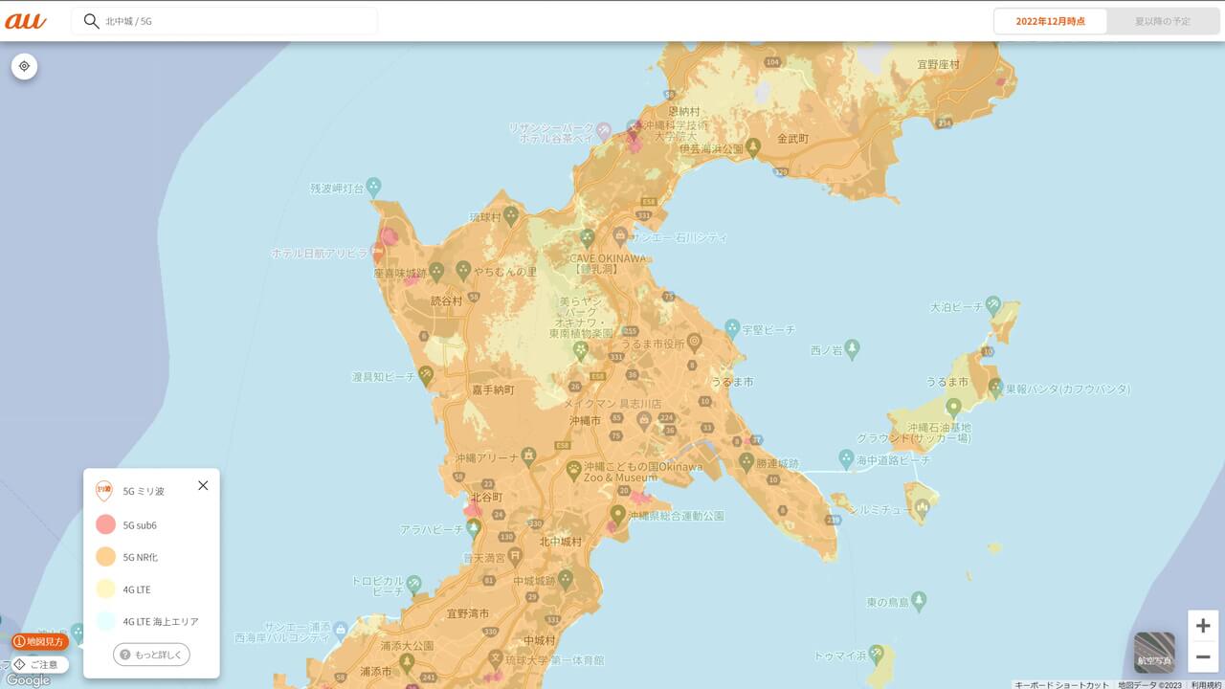Click the question mark icon inside もっと詳しく

(125, 655)
